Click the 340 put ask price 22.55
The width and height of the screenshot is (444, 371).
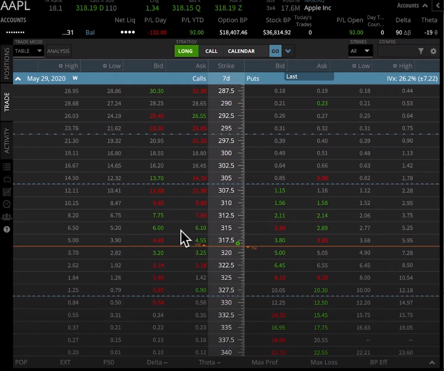point(321,353)
